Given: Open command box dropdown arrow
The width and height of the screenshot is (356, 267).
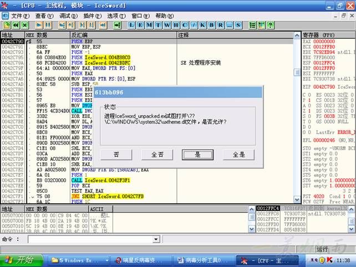Looking at the screenshot, I should pyautogui.click(x=156, y=239).
